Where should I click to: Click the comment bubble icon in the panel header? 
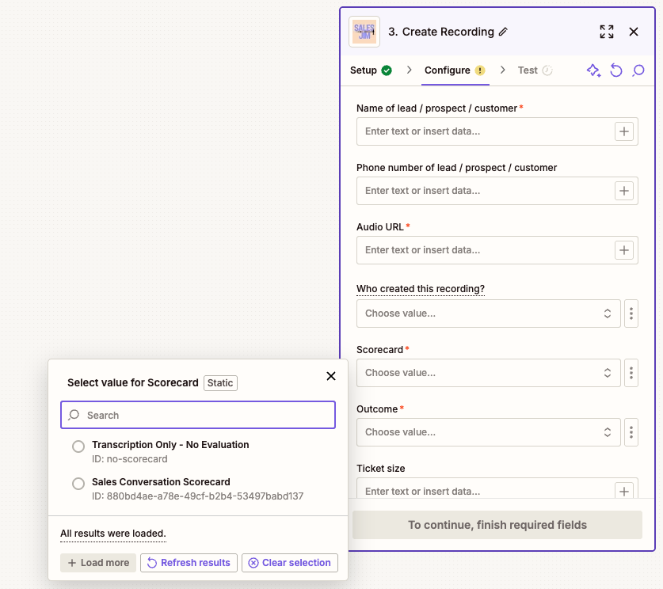pyautogui.click(x=638, y=70)
